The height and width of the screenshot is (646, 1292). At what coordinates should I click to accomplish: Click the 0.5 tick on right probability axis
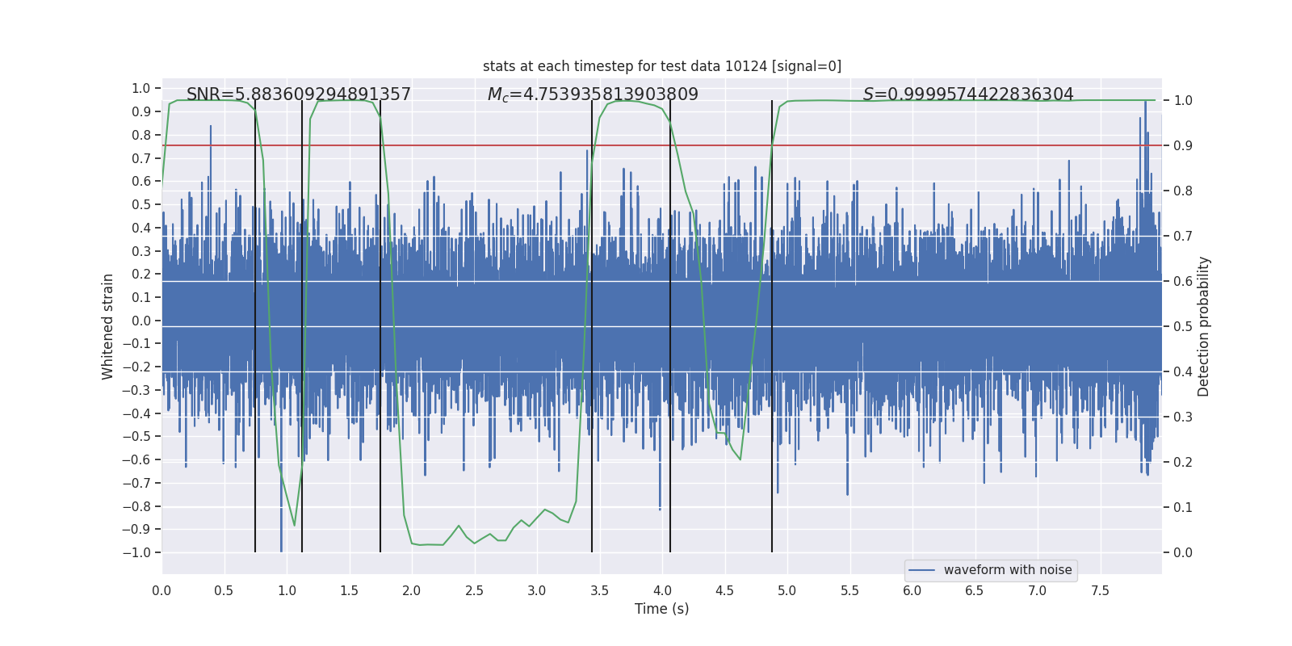click(x=1183, y=327)
